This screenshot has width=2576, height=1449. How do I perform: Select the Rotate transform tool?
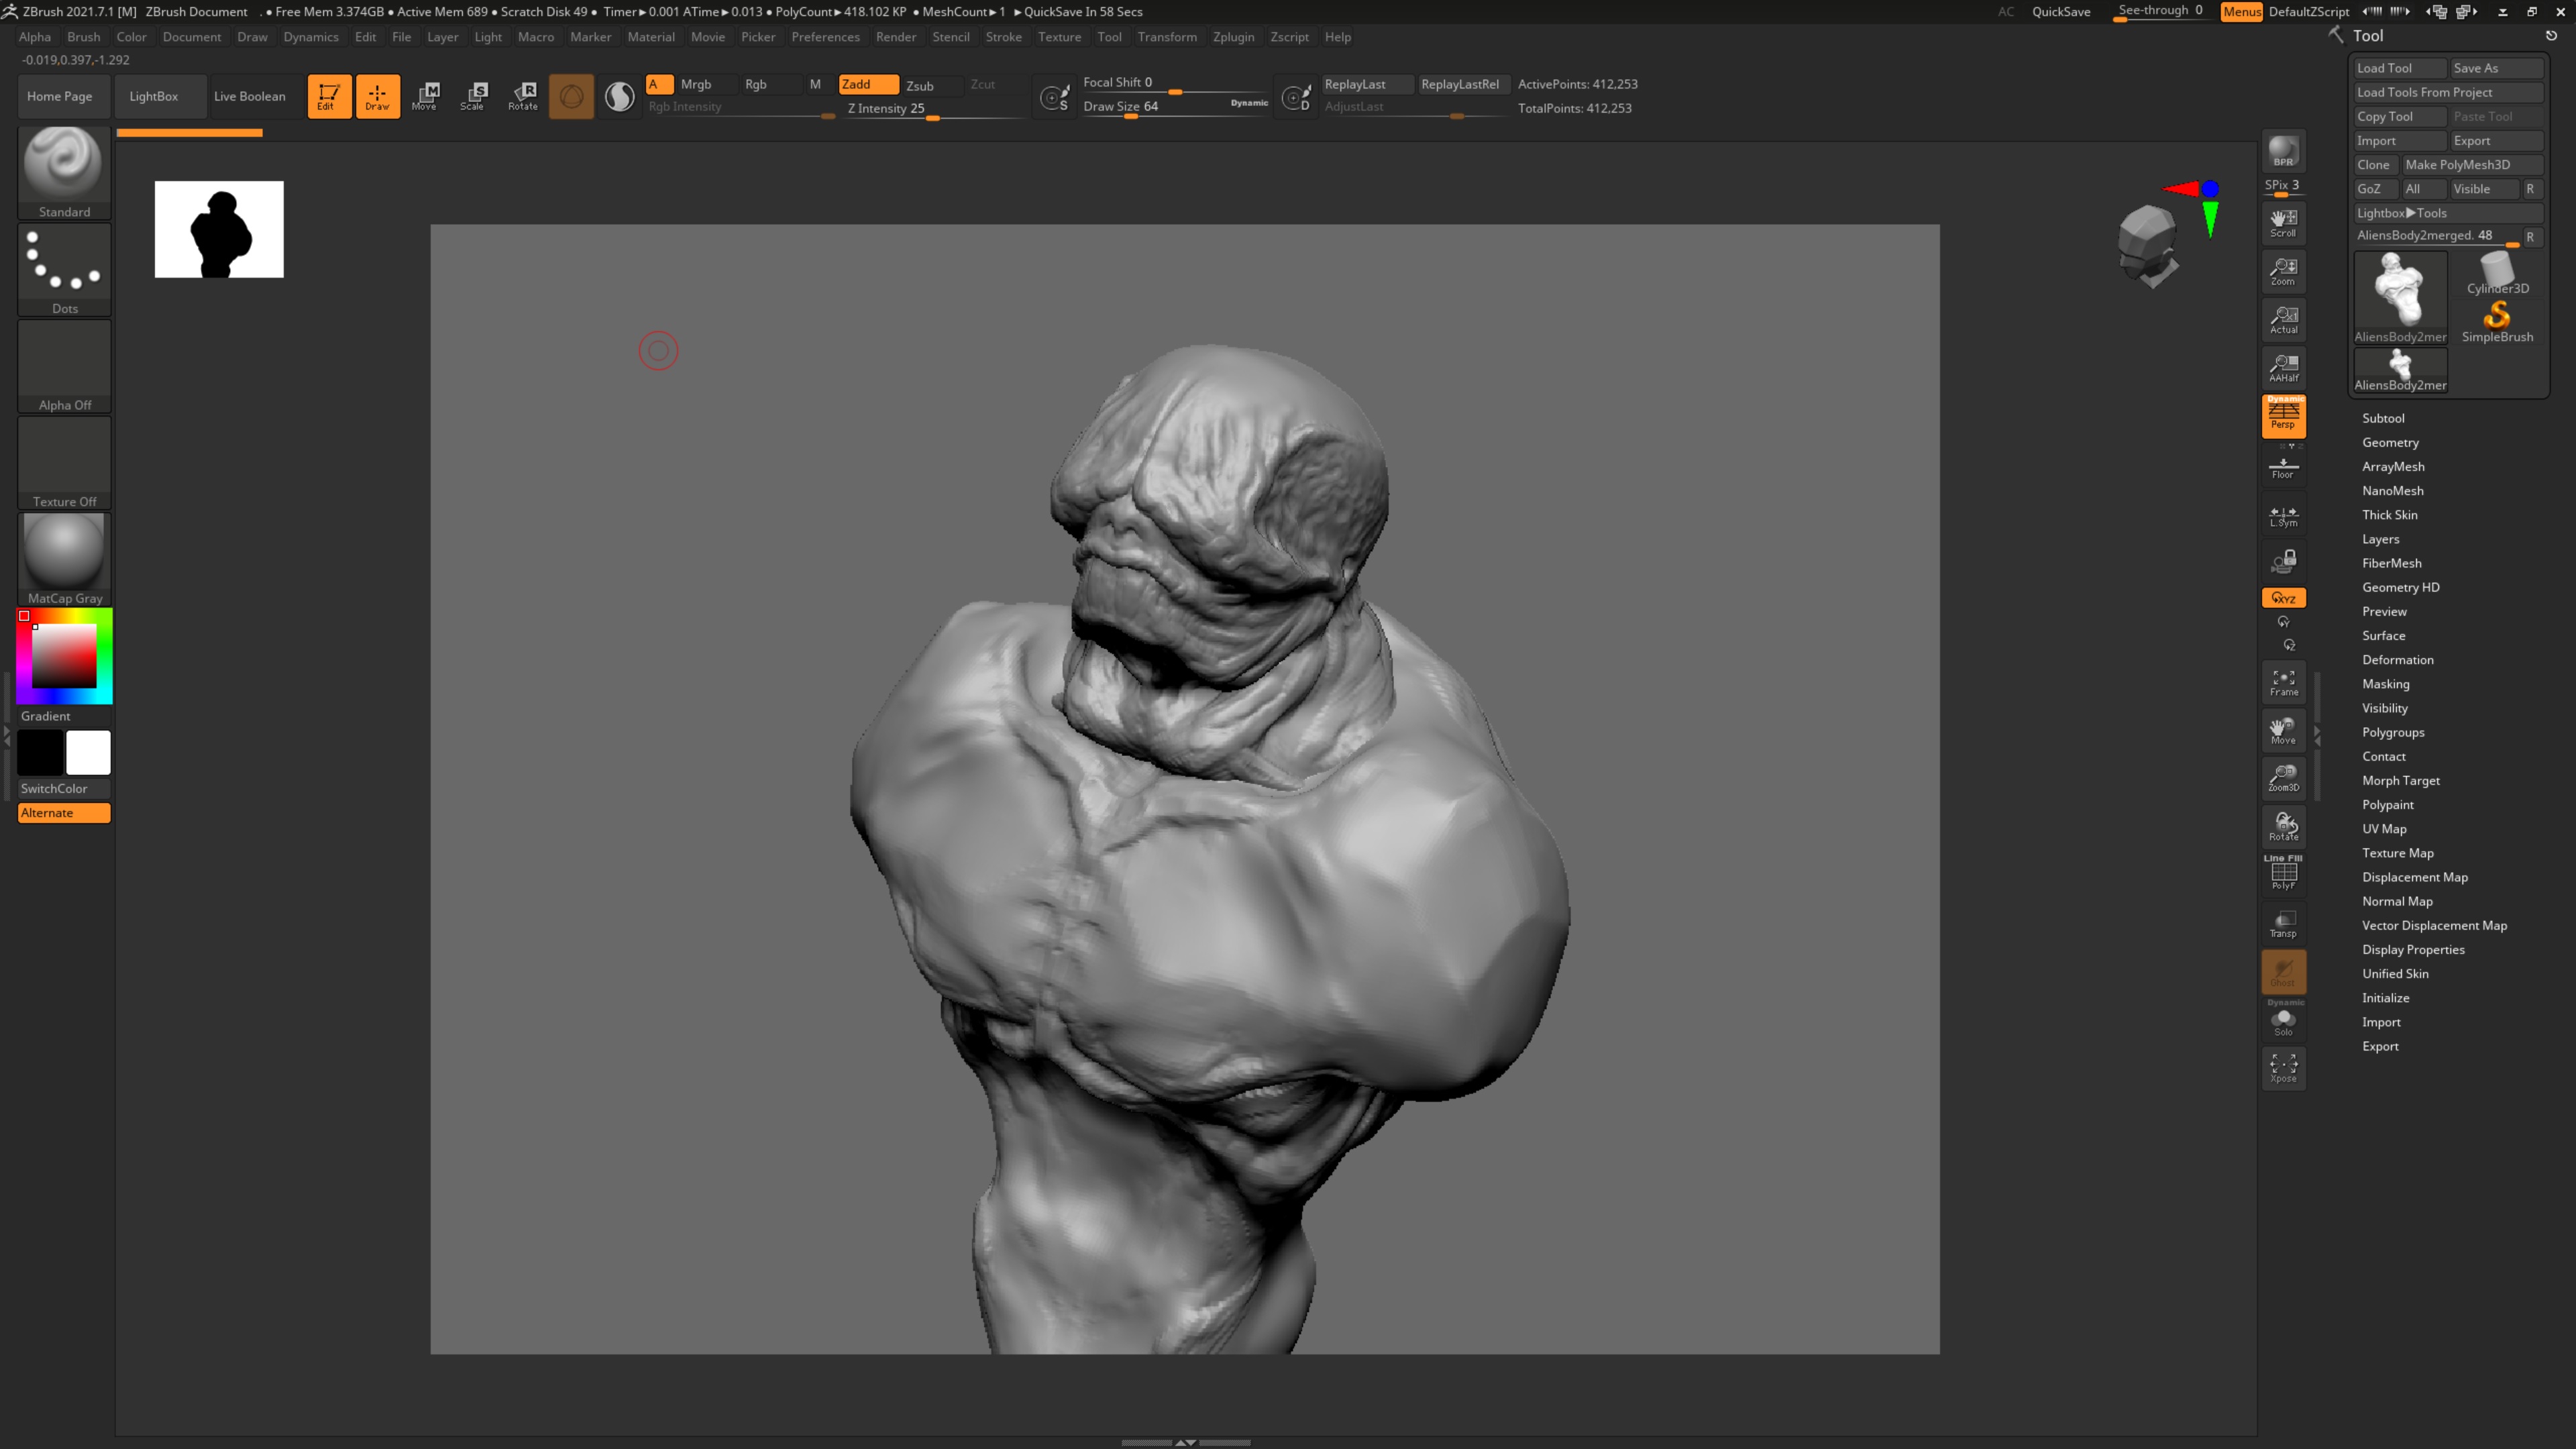tap(523, 96)
